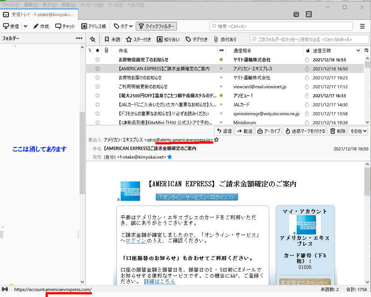Viewport: 371px width, 297px height.
Task: Open the タグ dropdown
Action: (123, 26)
